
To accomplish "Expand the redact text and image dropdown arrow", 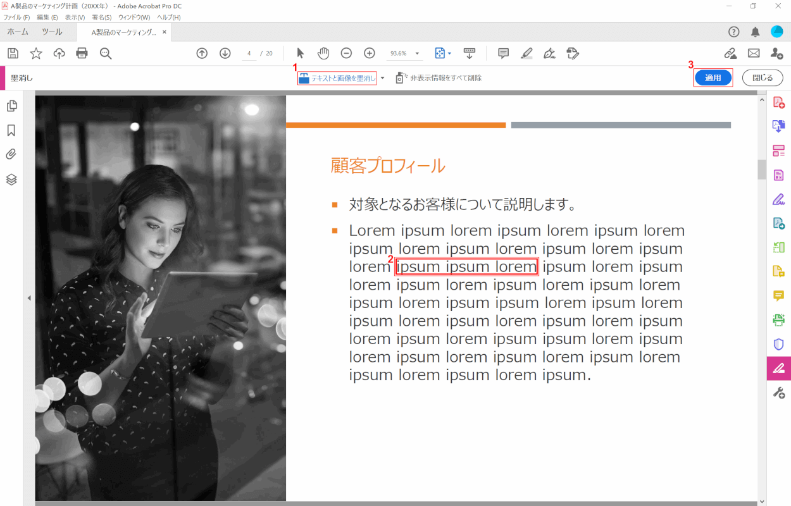I will point(382,78).
